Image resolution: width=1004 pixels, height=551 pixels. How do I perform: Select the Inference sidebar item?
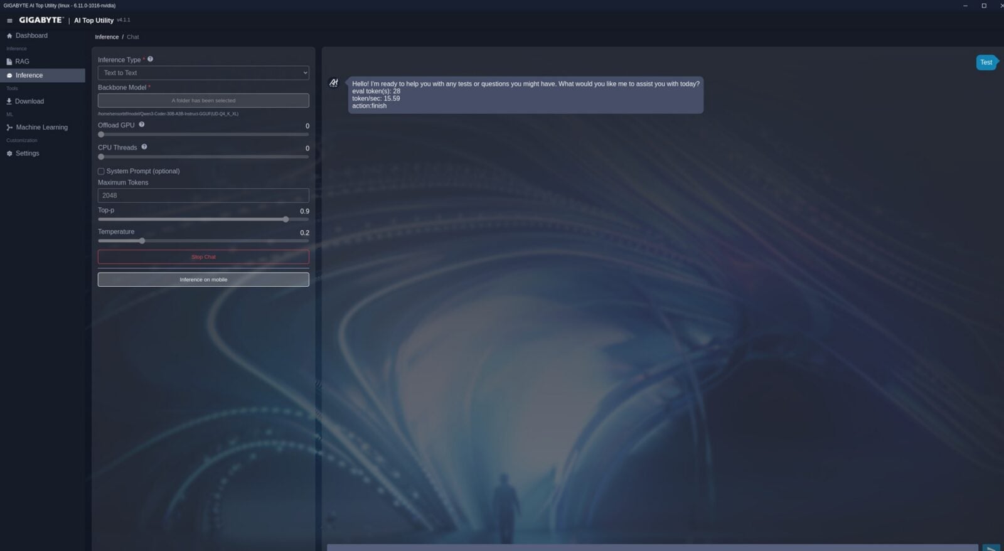tap(29, 75)
